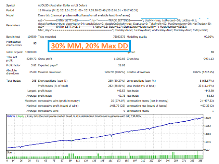The image size is (219, 164).
Task: Click the Equity legend label on chart
Action: point(21,116)
